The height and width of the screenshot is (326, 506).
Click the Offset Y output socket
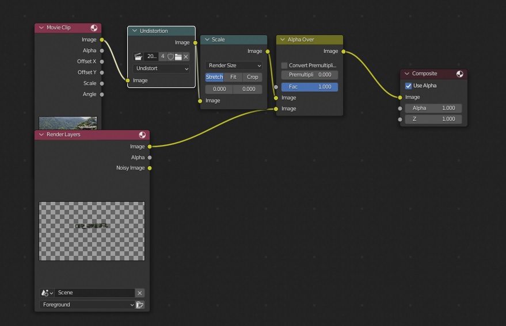coord(102,72)
